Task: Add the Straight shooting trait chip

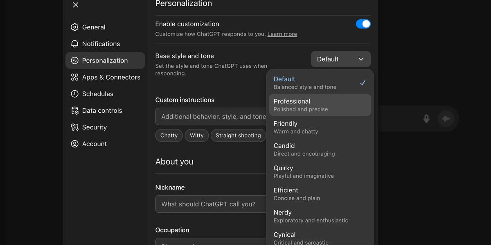Action: [x=238, y=136]
